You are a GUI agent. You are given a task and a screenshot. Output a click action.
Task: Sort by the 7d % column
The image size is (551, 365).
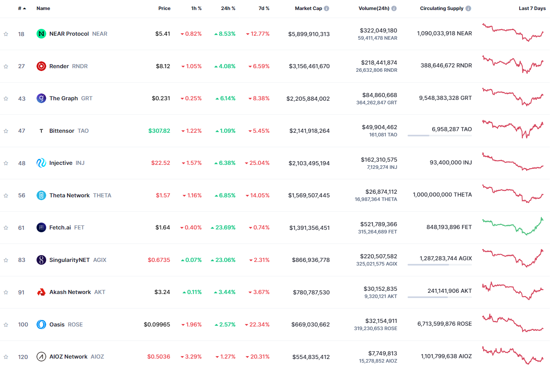point(264,8)
